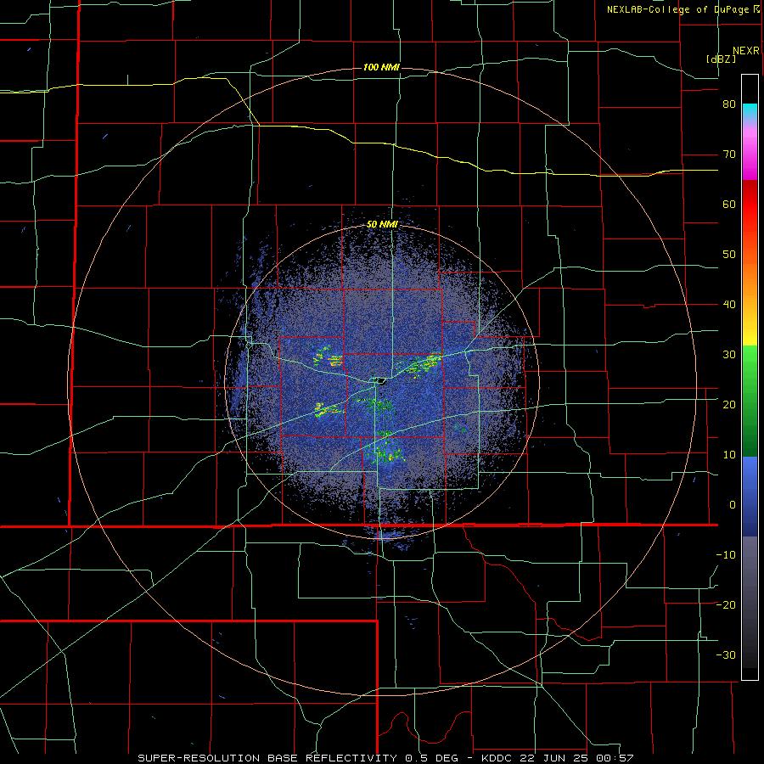This screenshot has width=764, height=764.
Task: Select the 20 value on dBZ scale
Action: (729, 405)
